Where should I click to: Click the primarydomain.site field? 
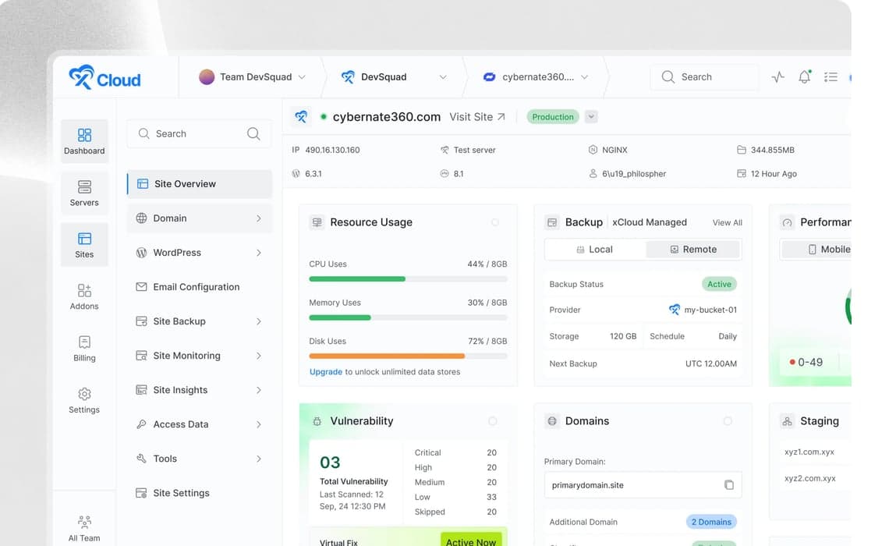coord(643,484)
